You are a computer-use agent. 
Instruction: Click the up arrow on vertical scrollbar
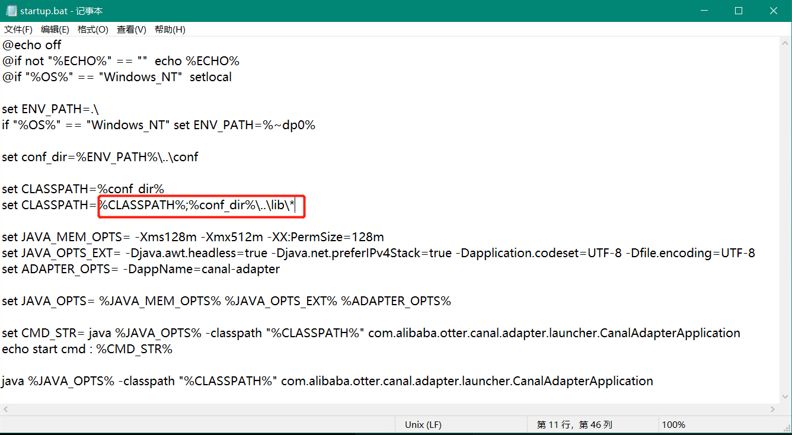(786, 43)
